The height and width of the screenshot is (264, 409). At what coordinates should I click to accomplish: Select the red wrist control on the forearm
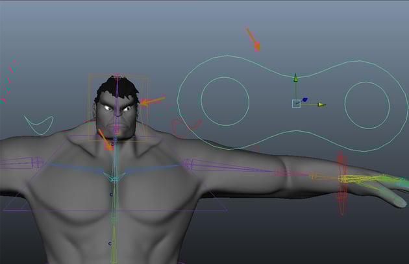pos(343,183)
